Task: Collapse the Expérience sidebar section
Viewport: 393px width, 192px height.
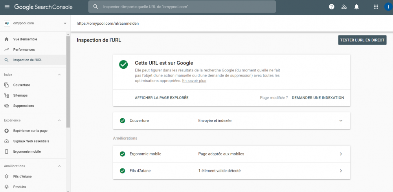Action: point(59,120)
